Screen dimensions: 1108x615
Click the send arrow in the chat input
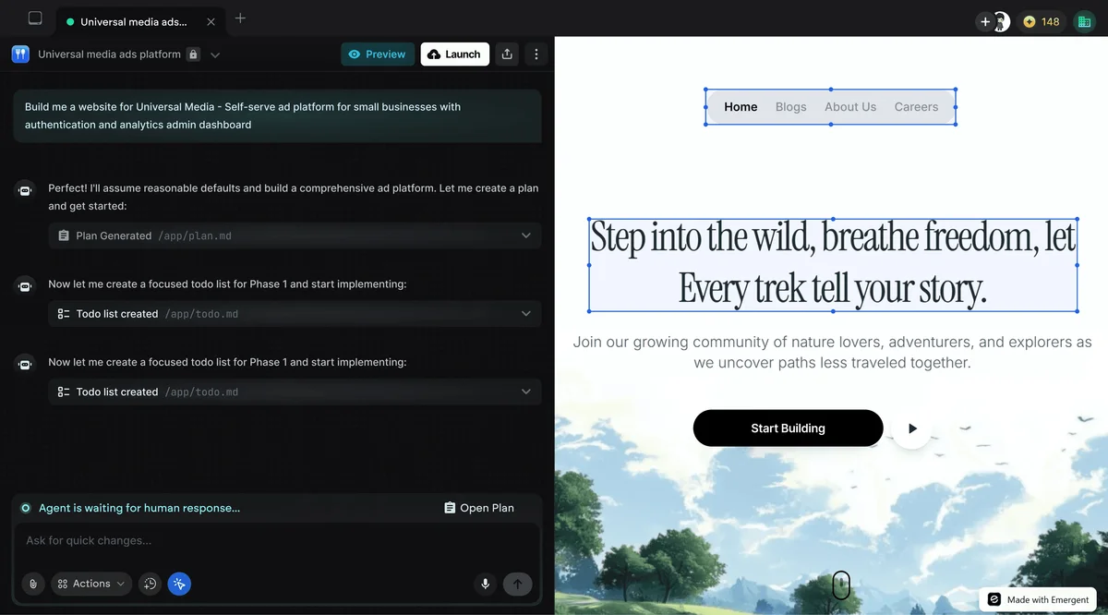(518, 584)
